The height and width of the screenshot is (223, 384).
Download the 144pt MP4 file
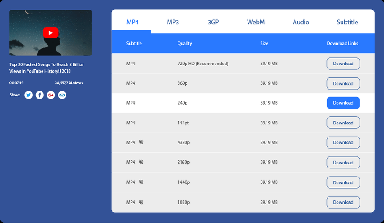tap(343, 123)
